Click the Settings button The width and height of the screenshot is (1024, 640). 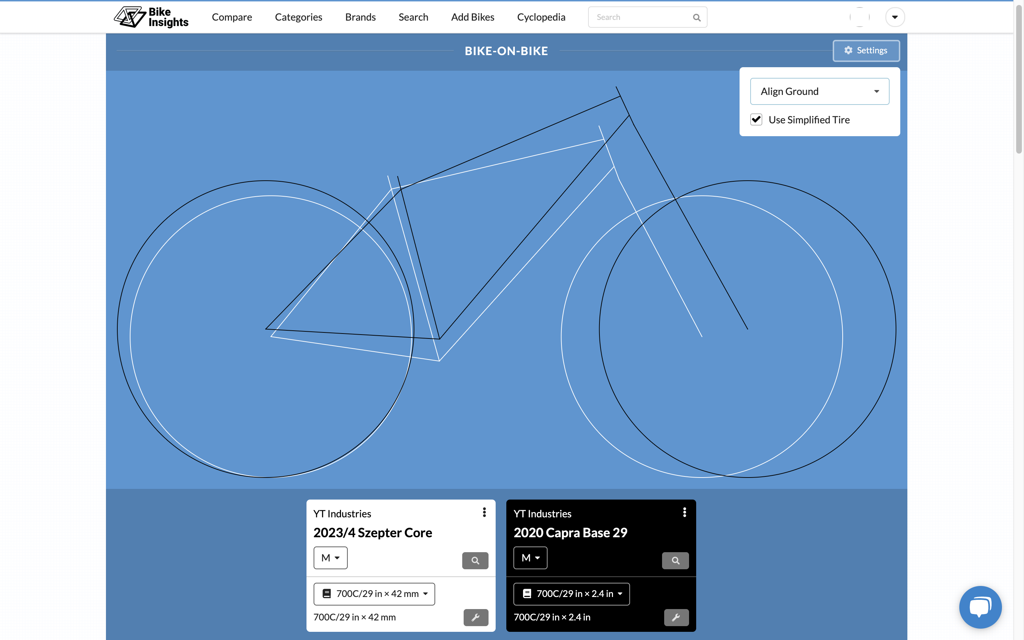[x=866, y=50]
